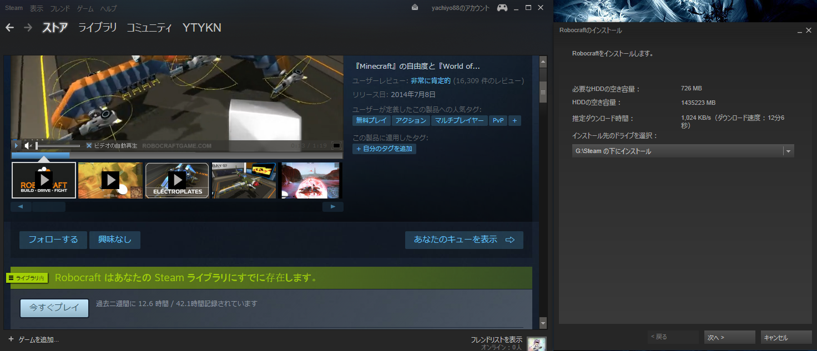
Task: Toggle the video autoplay checkbox
Action: [x=89, y=146]
